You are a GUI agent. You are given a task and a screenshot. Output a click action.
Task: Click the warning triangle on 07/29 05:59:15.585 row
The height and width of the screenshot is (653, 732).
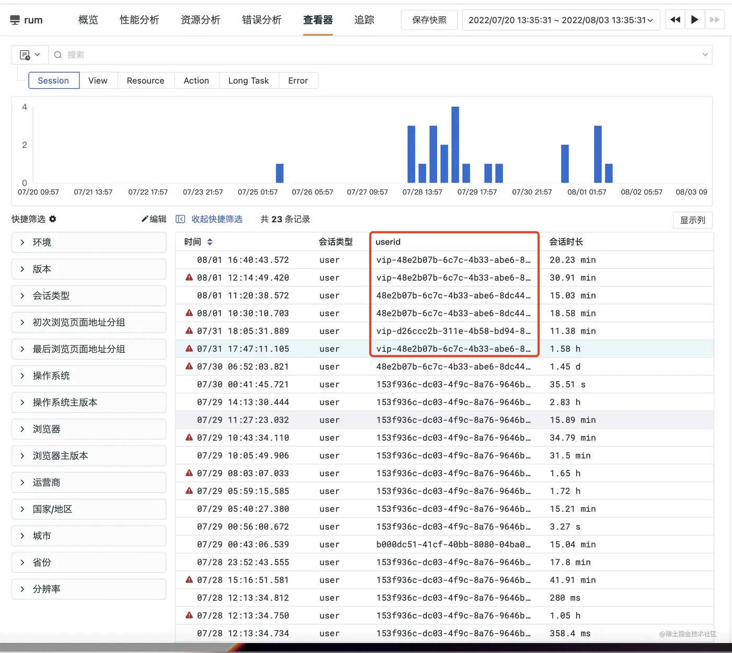point(189,490)
